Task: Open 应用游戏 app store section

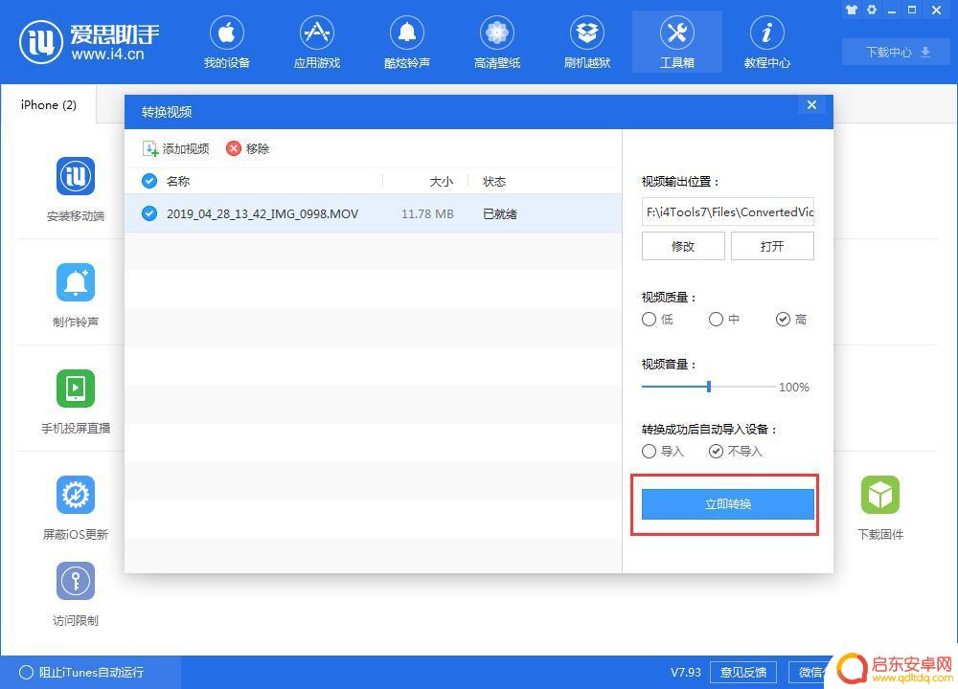Action: [x=316, y=43]
